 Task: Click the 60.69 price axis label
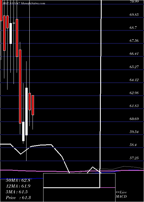134,119
